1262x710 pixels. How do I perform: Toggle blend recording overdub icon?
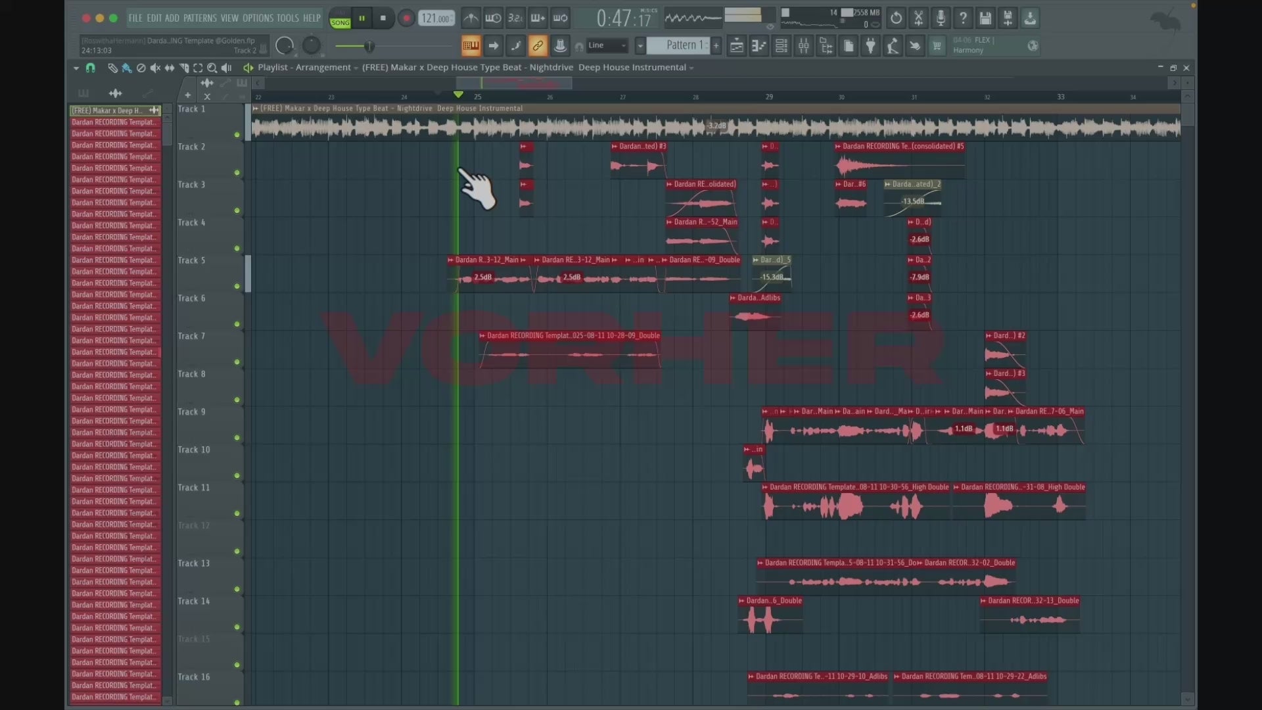(x=538, y=18)
